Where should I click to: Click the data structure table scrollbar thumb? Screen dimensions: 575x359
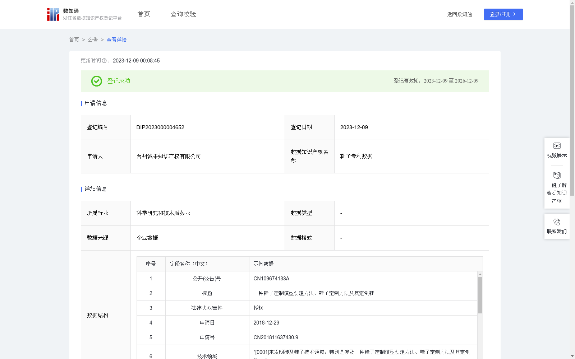click(x=480, y=295)
